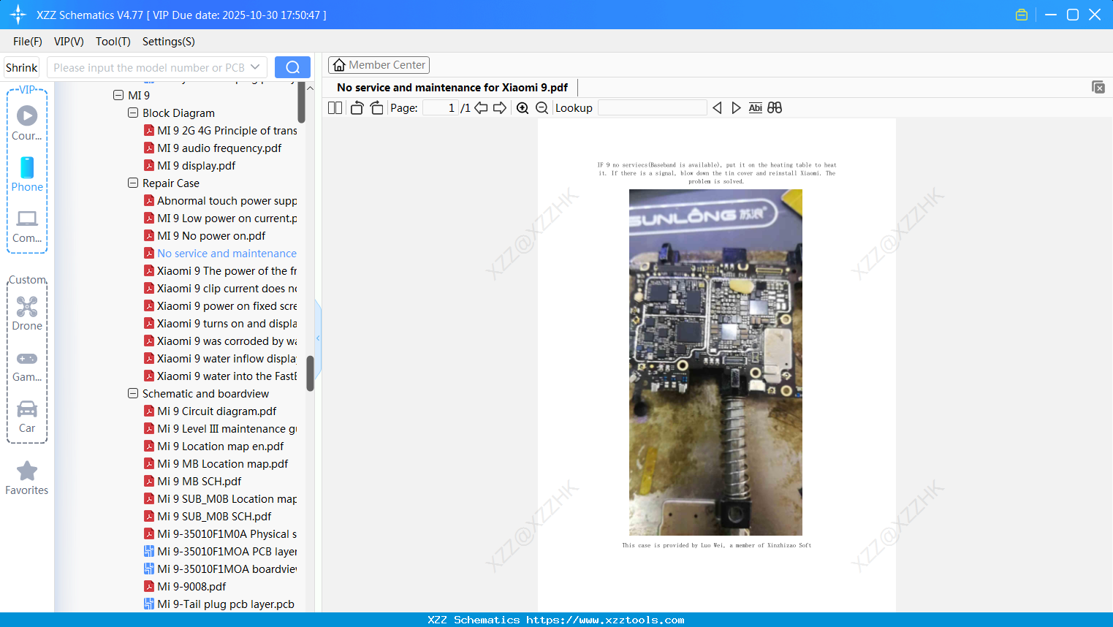Go to the next page arrow
1113x627 pixels.
[500, 108]
